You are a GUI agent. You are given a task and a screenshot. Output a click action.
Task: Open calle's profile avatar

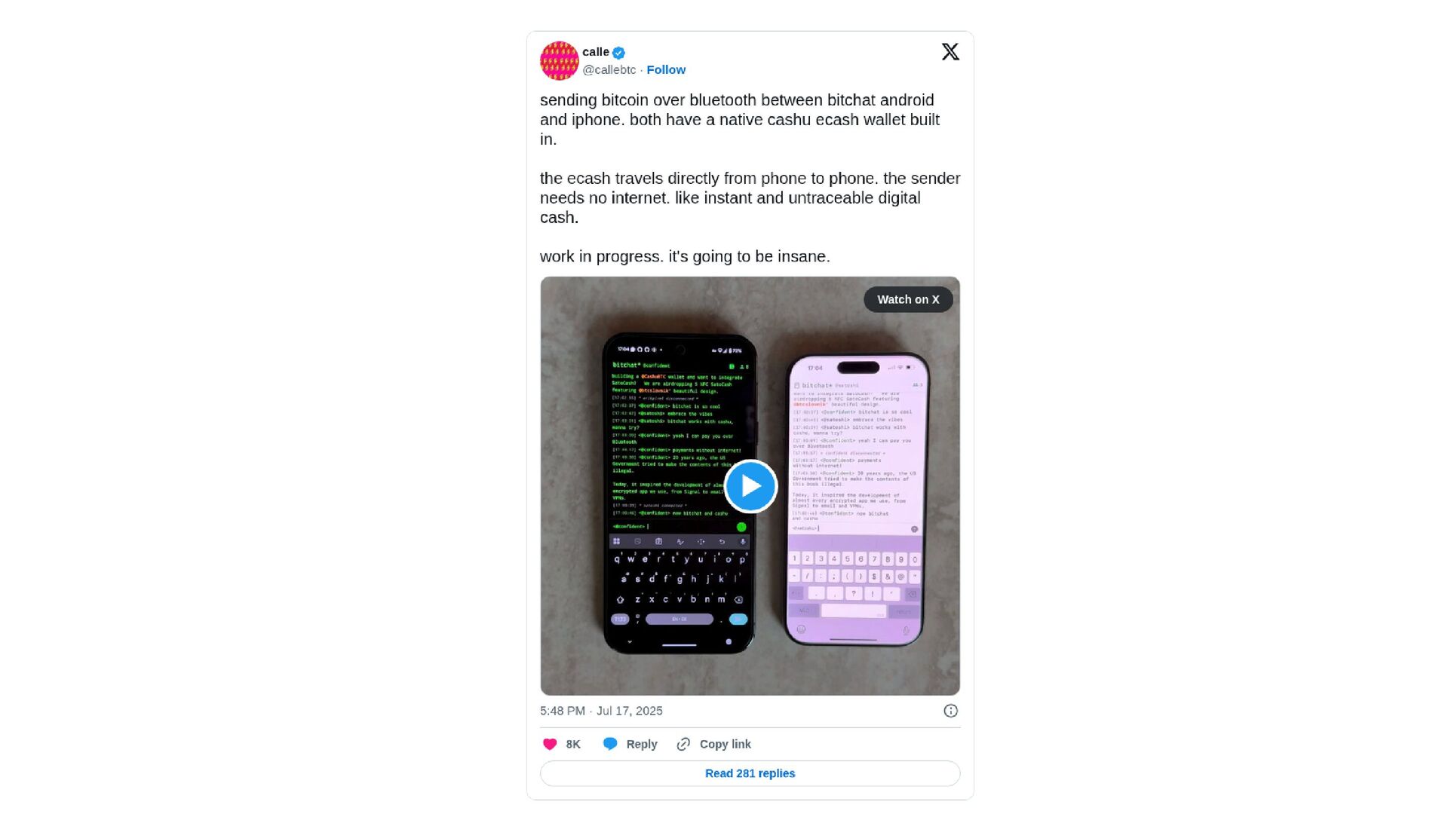point(559,61)
